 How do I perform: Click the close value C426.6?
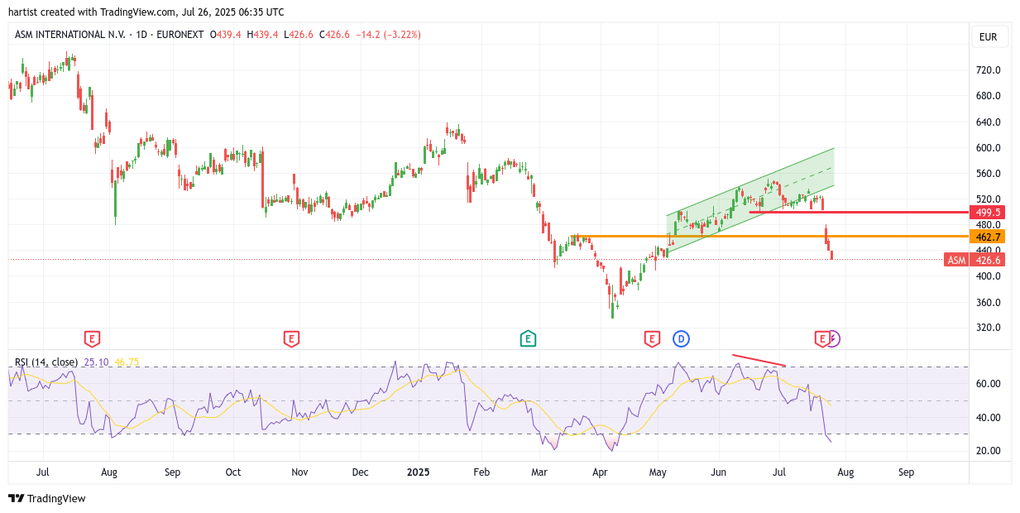coord(334,35)
